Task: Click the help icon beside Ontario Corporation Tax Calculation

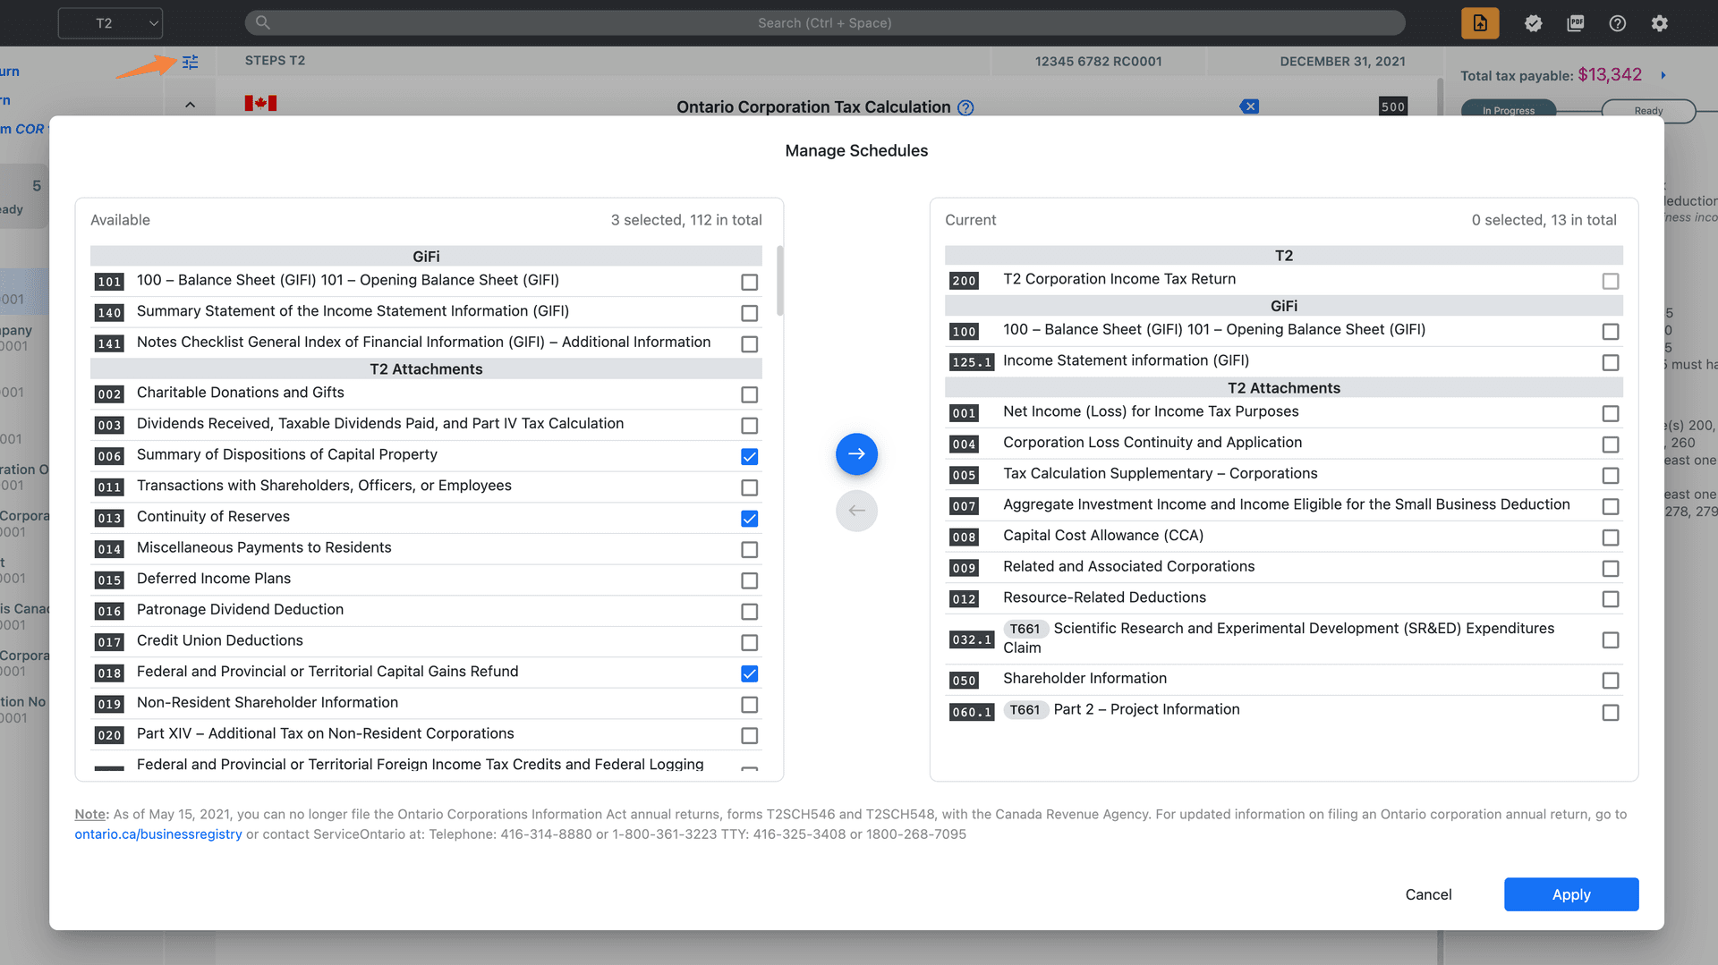Action: coord(965,107)
